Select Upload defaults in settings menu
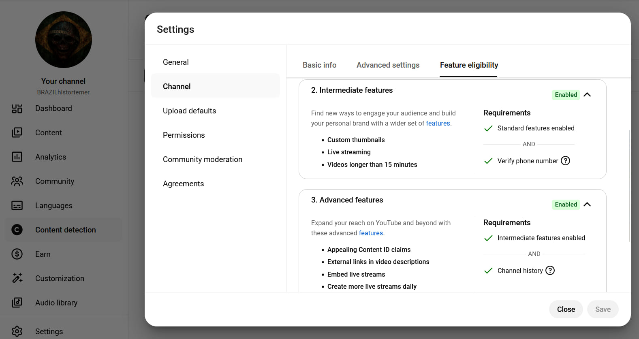The image size is (639, 339). coord(189,111)
